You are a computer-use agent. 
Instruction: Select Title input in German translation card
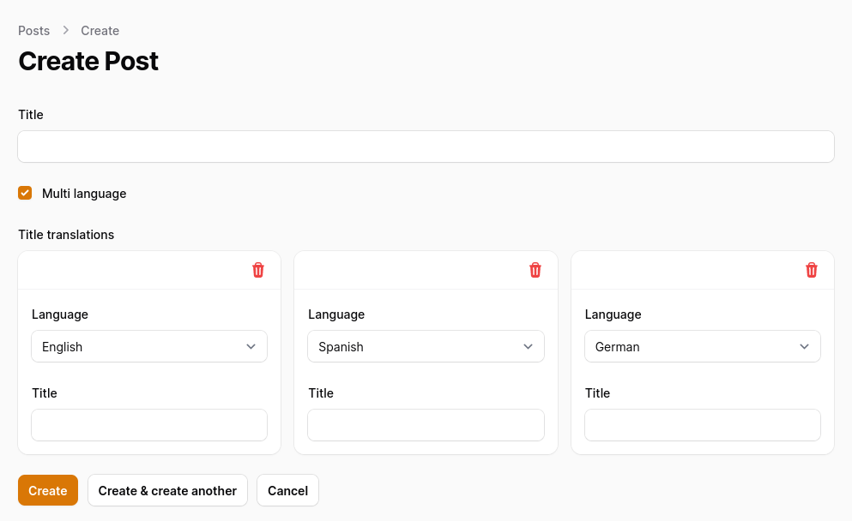coord(702,425)
